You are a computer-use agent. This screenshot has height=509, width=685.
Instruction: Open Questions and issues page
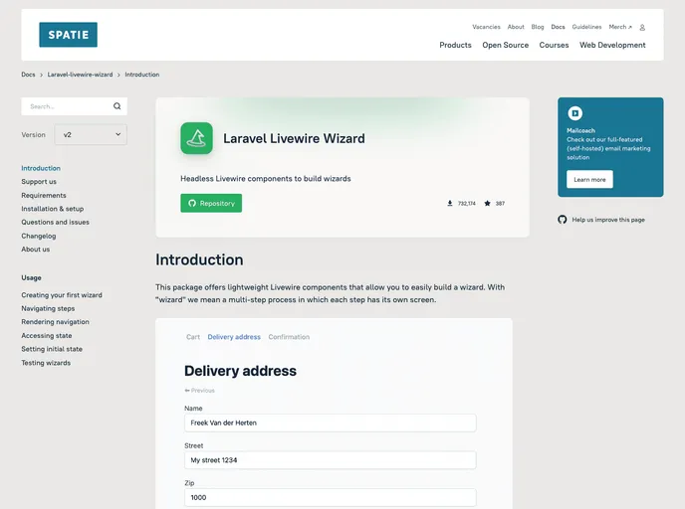click(55, 222)
